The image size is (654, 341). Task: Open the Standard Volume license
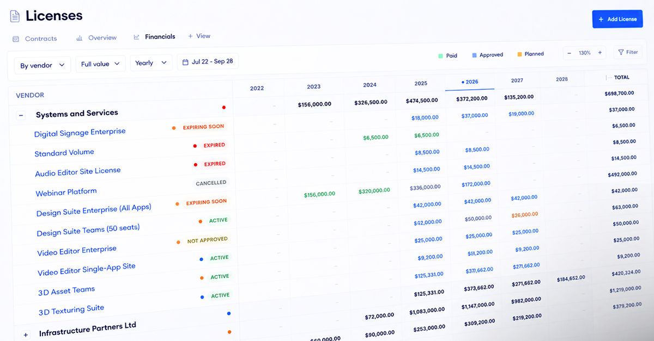(64, 153)
